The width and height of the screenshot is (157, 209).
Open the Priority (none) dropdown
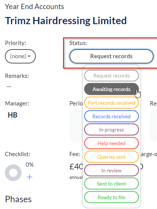[x=20, y=56]
